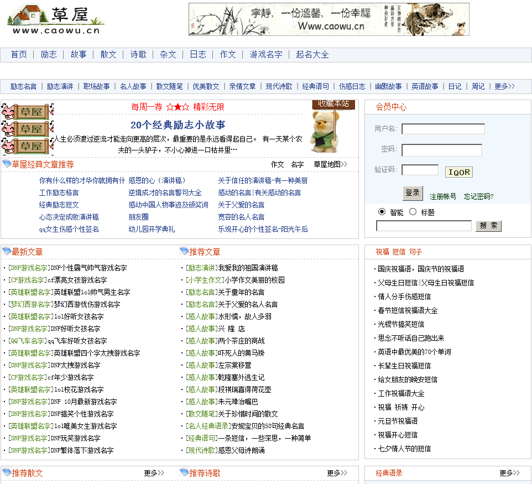Expand 更多>> next to 推荐诗歌

pos(337,473)
